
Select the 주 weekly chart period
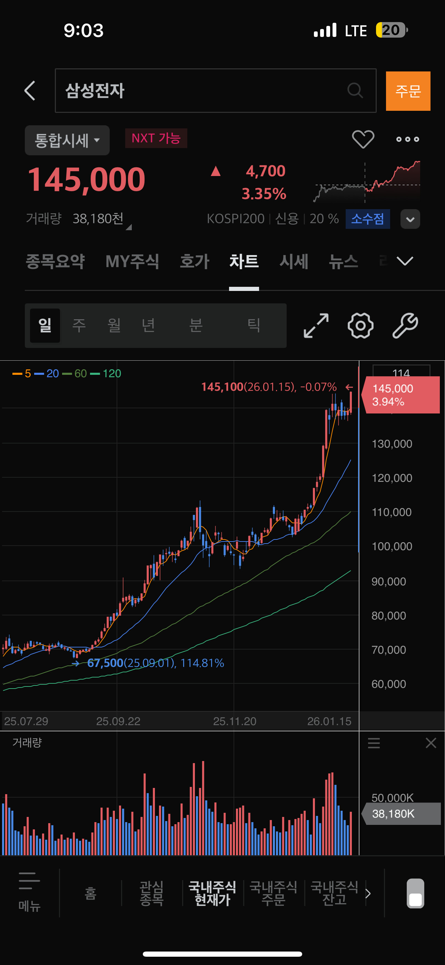tap(79, 325)
